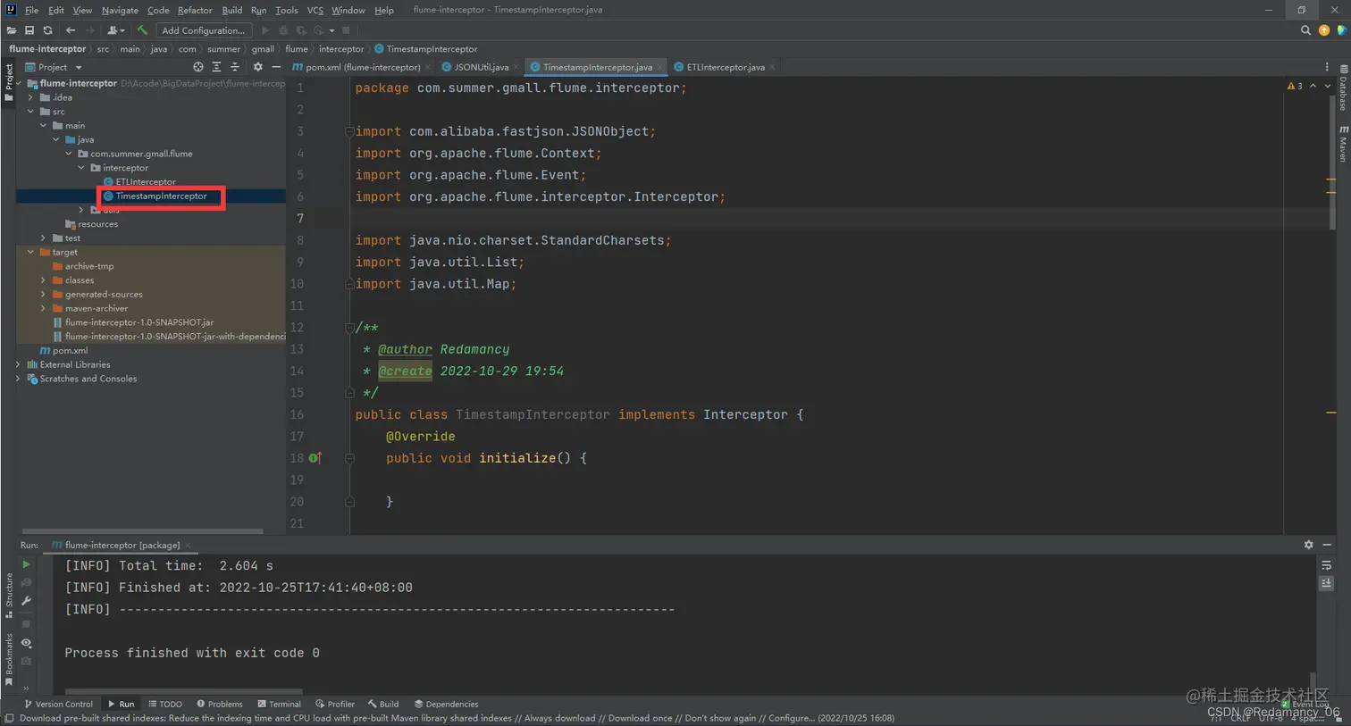
Task: Open Search Everywhere magnifier icon
Action: [1305, 30]
